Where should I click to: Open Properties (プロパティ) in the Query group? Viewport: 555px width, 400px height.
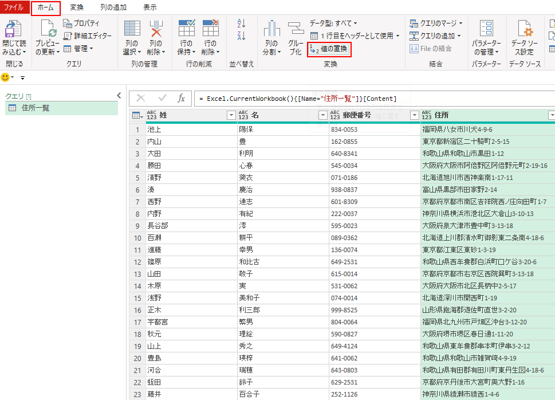(x=81, y=23)
